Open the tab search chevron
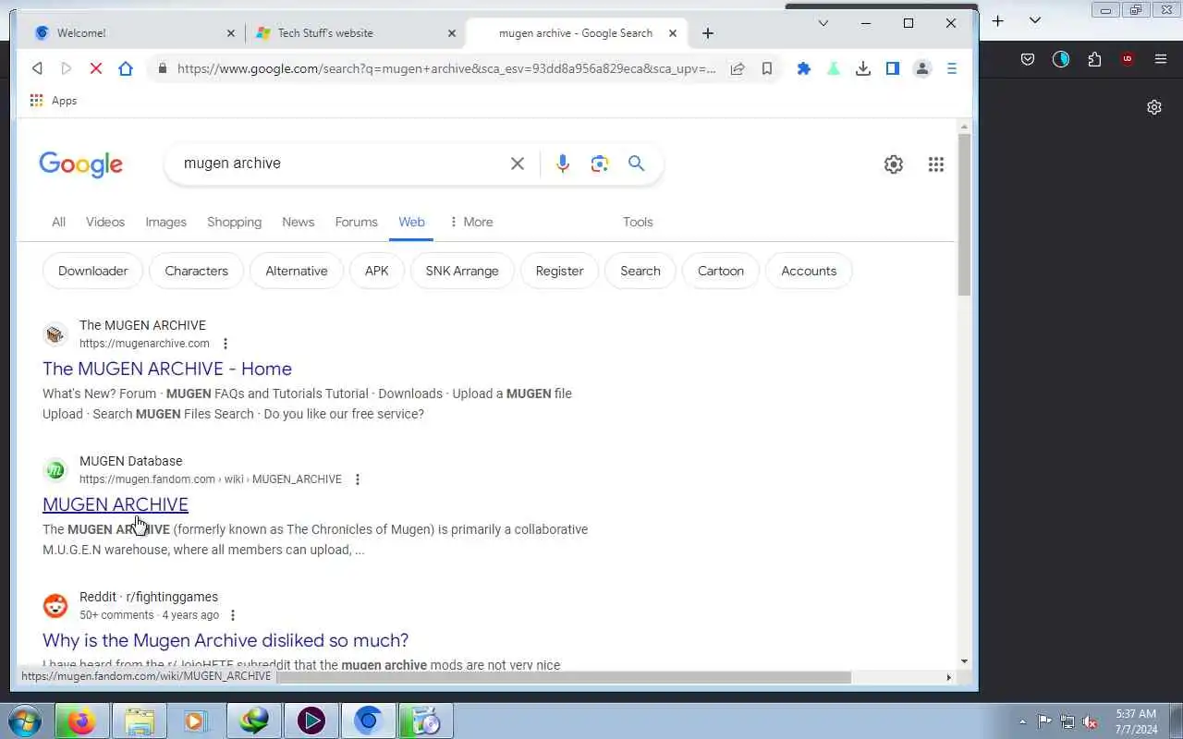The width and height of the screenshot is (1183, 739). pos(823,23)
